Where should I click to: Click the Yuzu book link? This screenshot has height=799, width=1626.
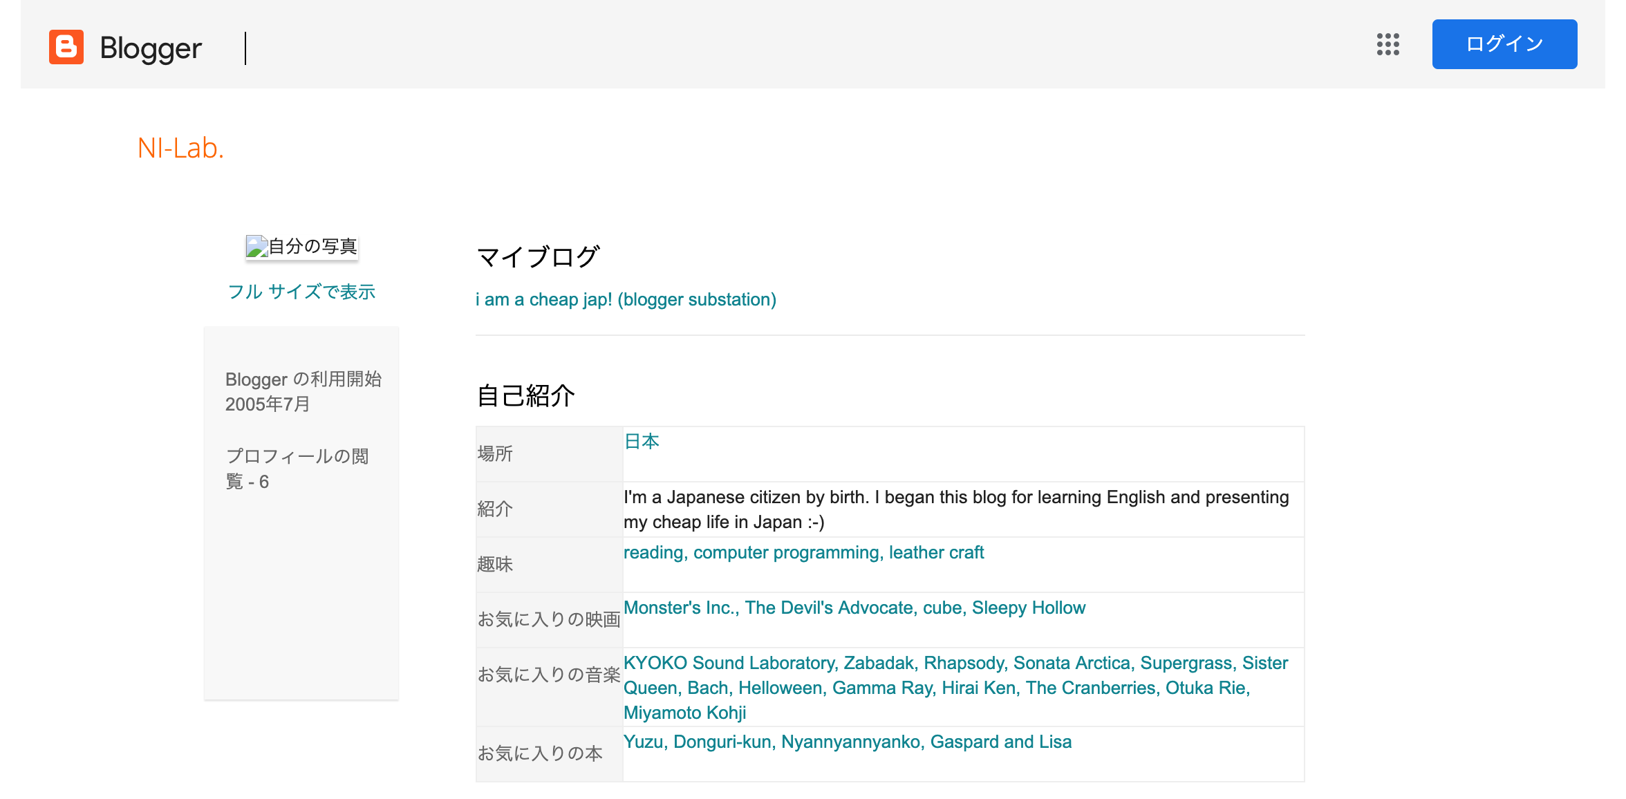coord(644,742)
